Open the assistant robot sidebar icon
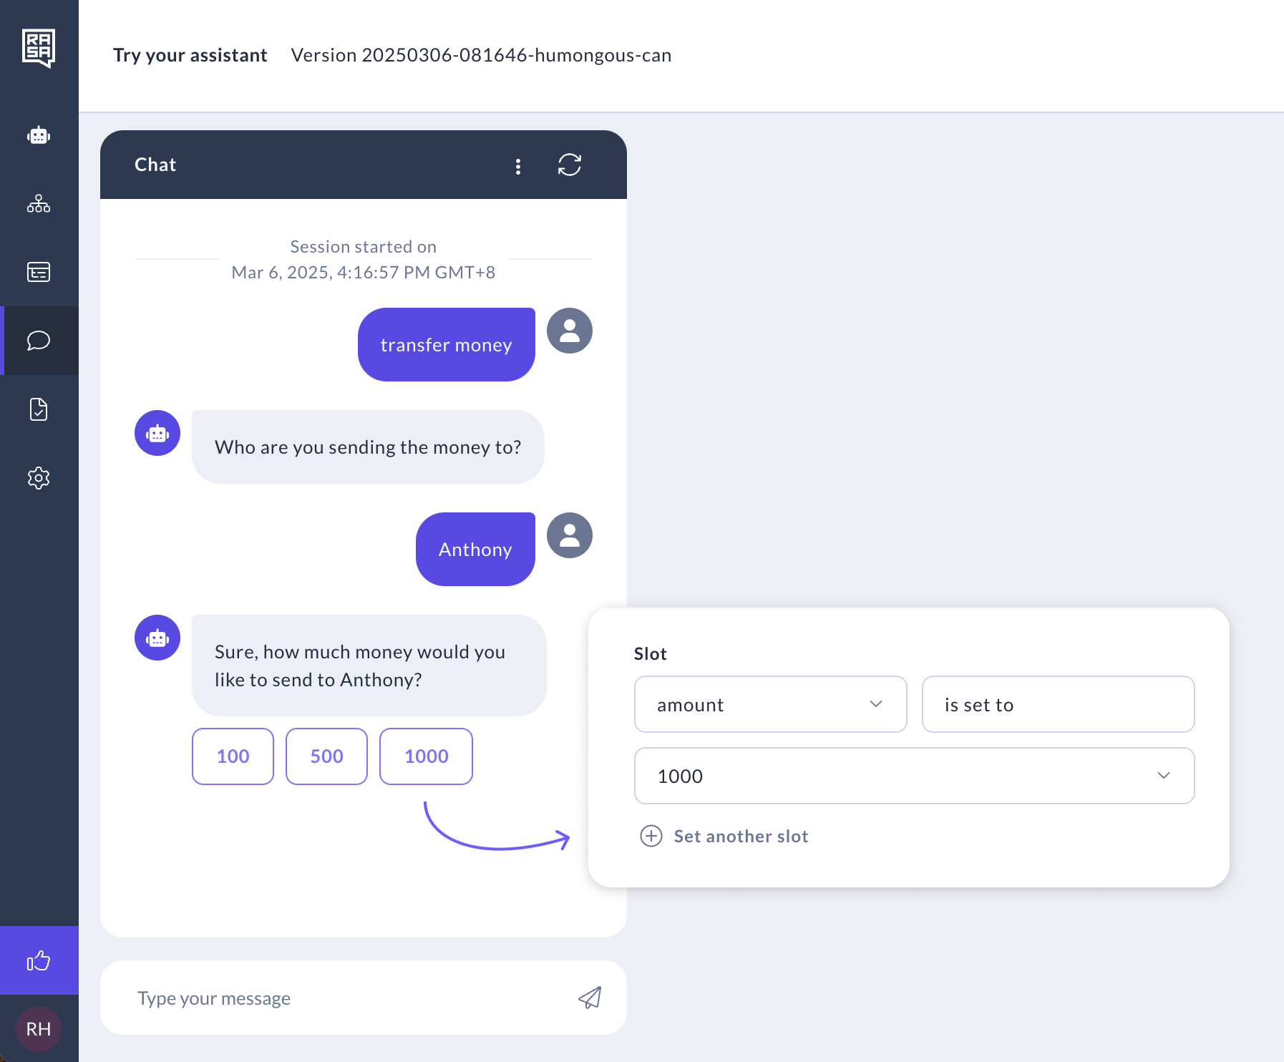Screen dimensions: 1284x1062 (39, 135)
